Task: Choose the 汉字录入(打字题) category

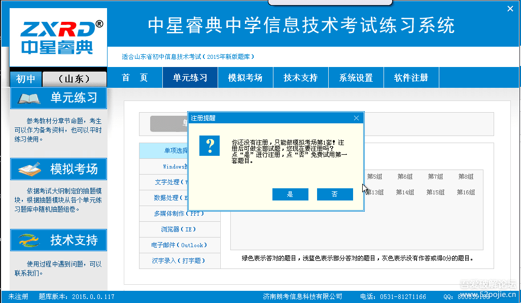Action: [x=179, y=261]
